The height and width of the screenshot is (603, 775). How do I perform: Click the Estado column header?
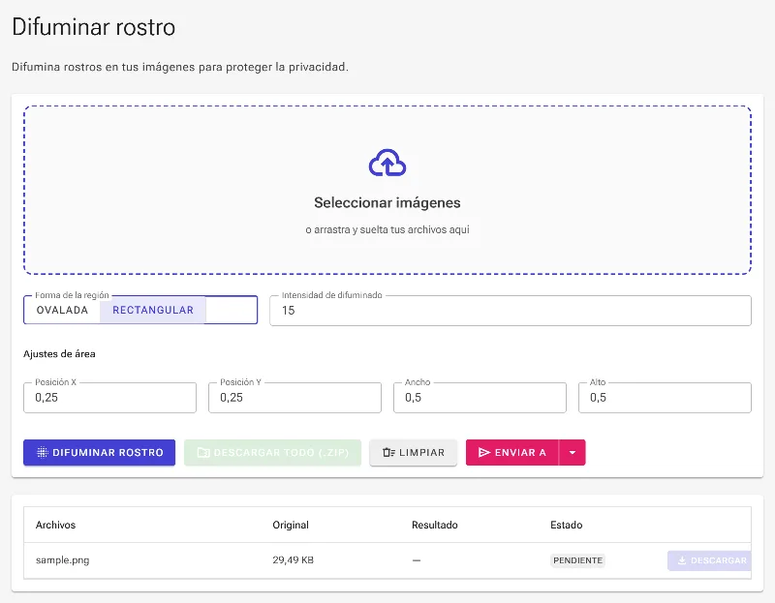pos(567,525)
